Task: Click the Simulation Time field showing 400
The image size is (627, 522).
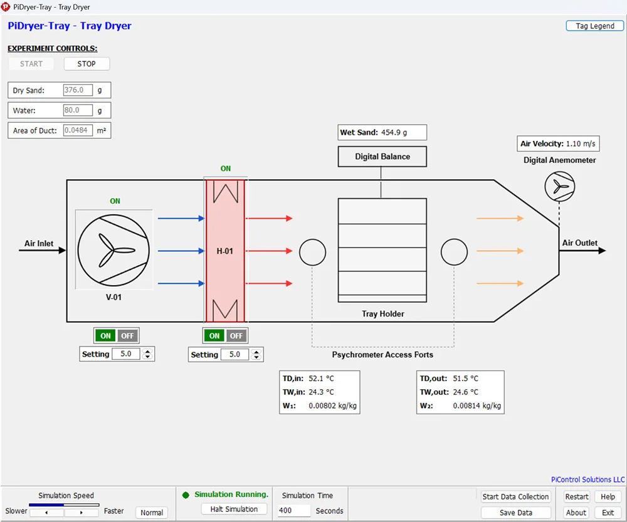Action: click(294, 511)
